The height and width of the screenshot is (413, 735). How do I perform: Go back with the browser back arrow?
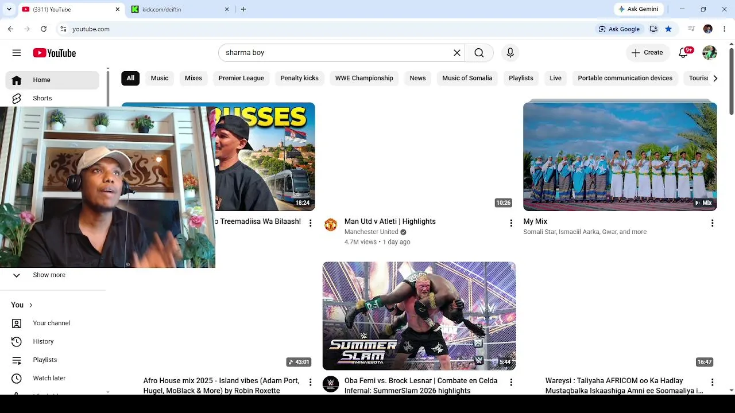coord(10,29)
